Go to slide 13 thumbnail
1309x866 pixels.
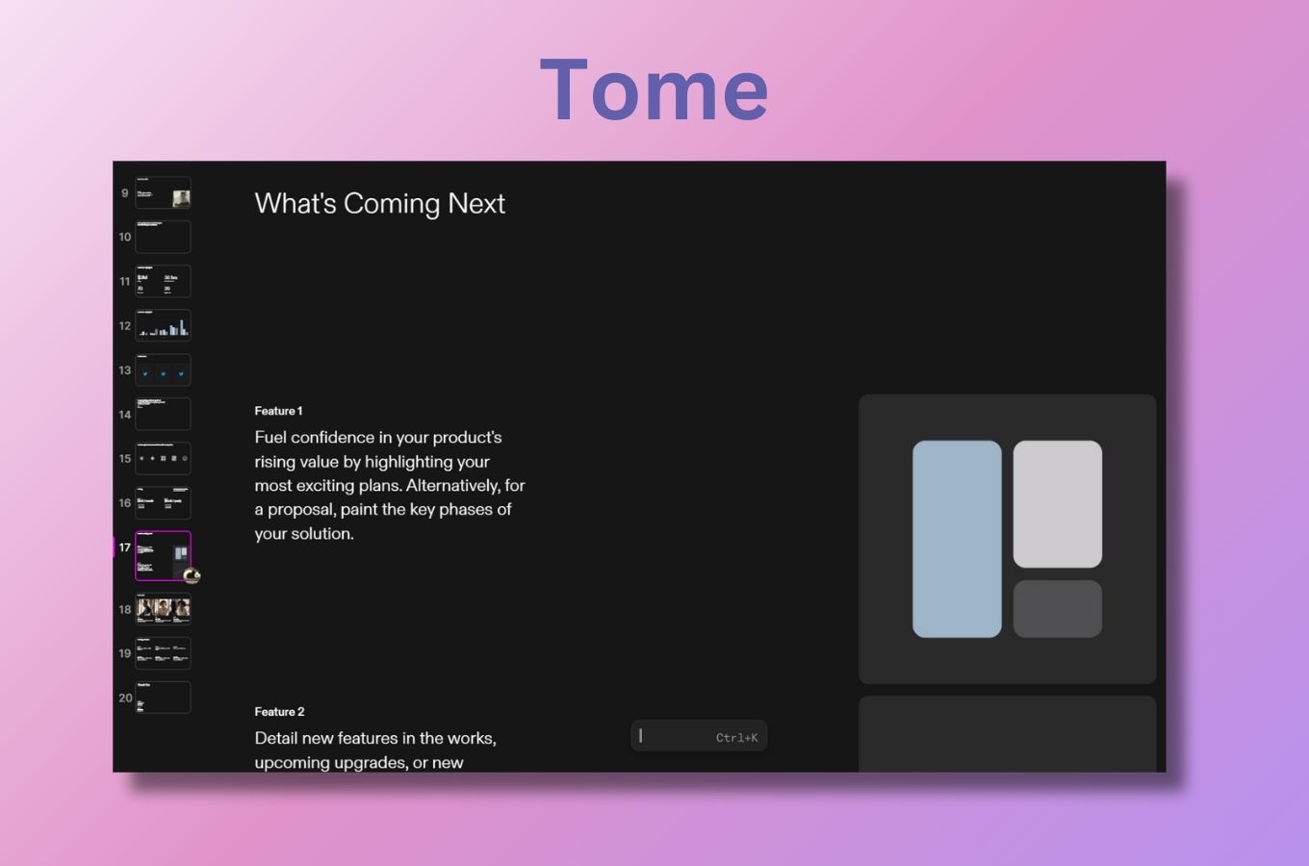[163, 369]
